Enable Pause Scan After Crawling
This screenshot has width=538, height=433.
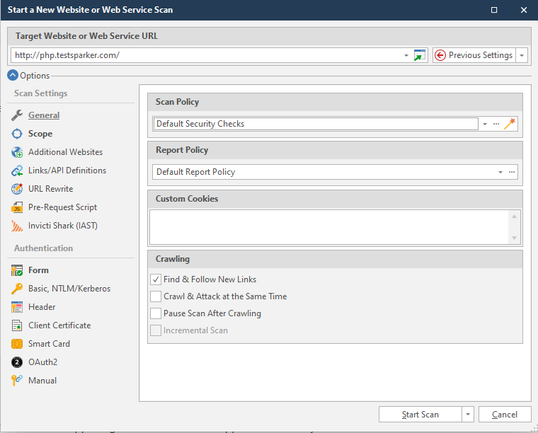[x=156, y=313]
